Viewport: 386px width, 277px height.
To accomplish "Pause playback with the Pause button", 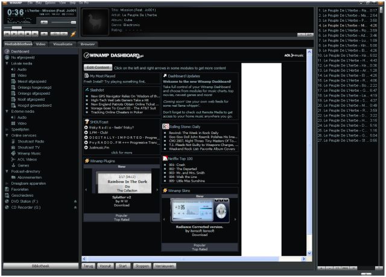I will click(x=21, y=34).
